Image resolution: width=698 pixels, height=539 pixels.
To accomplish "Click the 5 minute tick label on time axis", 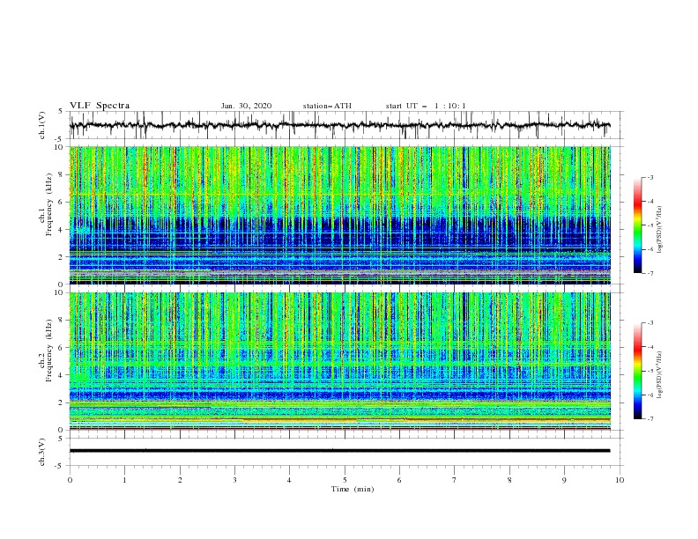I will click(x=345, y=480).
